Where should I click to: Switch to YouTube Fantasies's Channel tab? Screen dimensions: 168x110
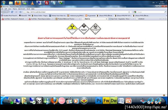point(14,19)
